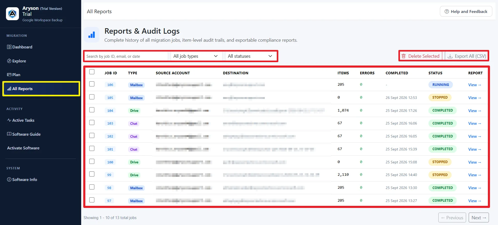Click the STOPPED badge for job 105

[x=440, y=98]
